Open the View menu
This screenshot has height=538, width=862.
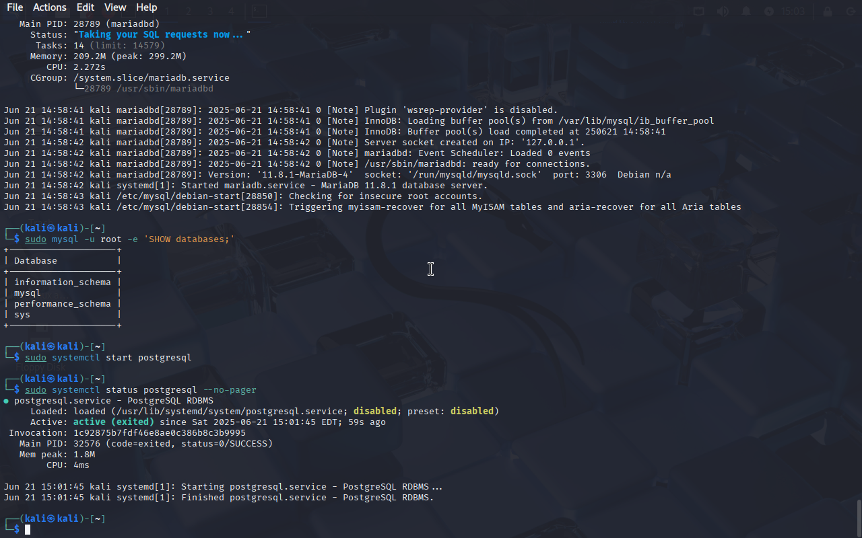(115, 7)
